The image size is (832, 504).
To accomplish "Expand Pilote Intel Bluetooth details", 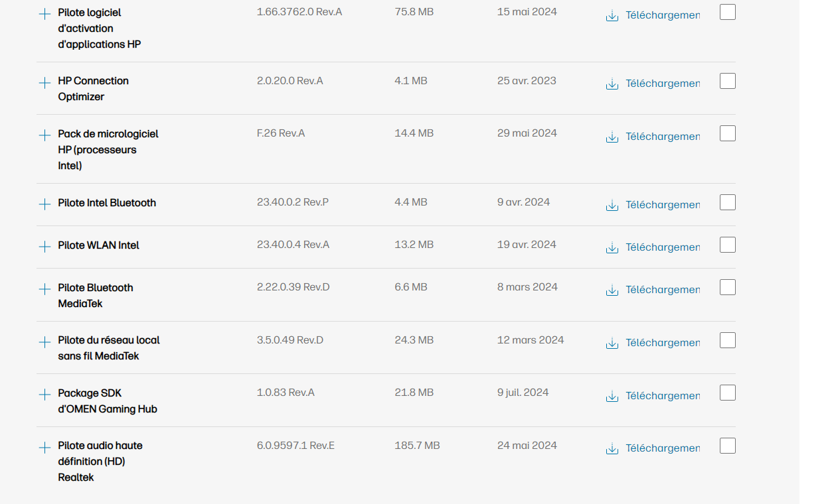I will tap(44, 204).
